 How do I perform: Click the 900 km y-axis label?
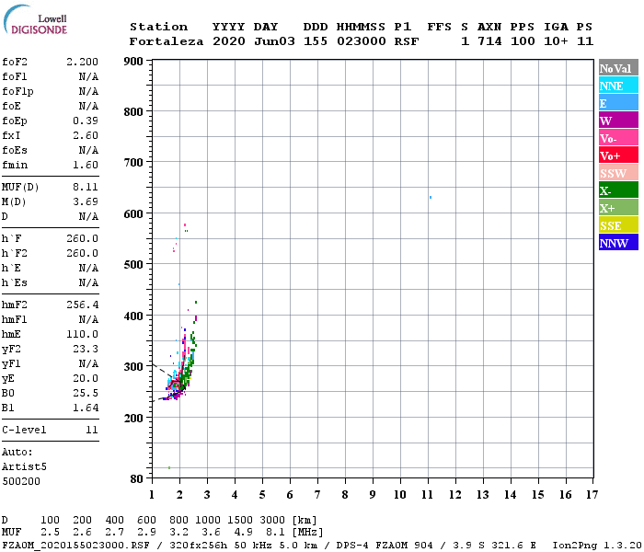click(x=133, y=62)
